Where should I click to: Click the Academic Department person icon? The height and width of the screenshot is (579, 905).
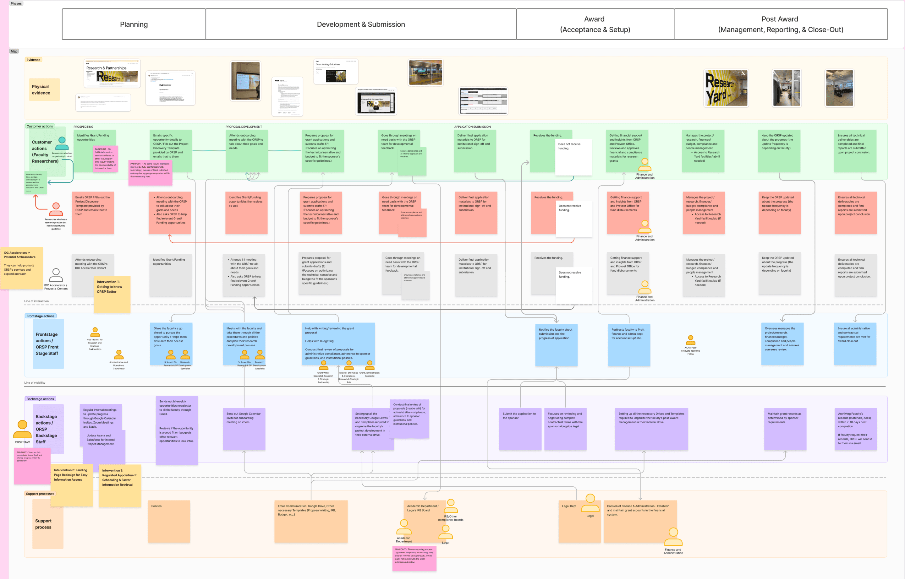[404, 527]
